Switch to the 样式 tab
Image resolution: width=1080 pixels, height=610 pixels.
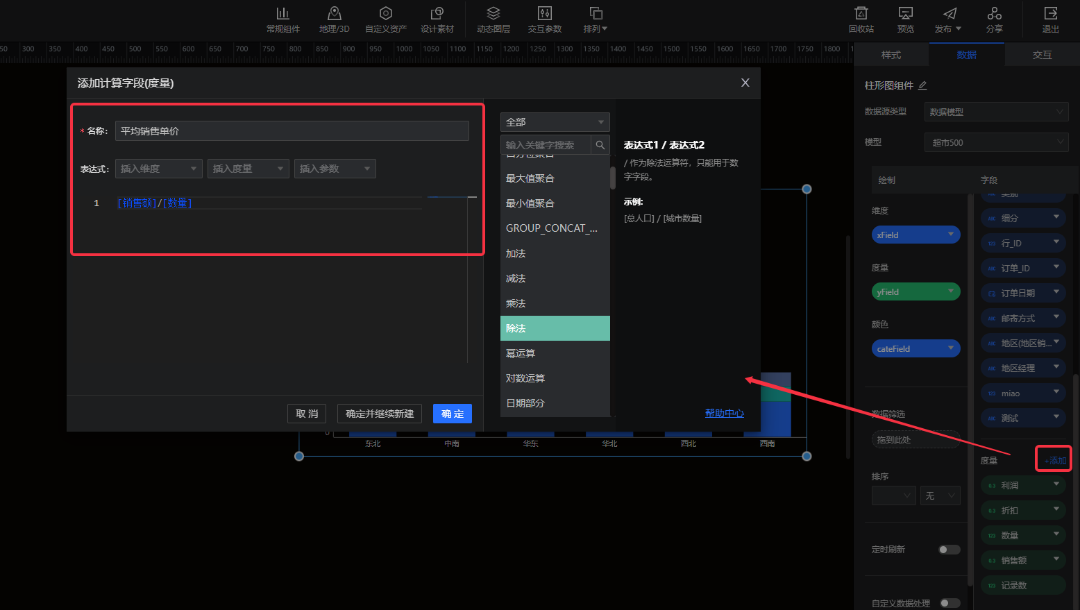click(891, 55)
